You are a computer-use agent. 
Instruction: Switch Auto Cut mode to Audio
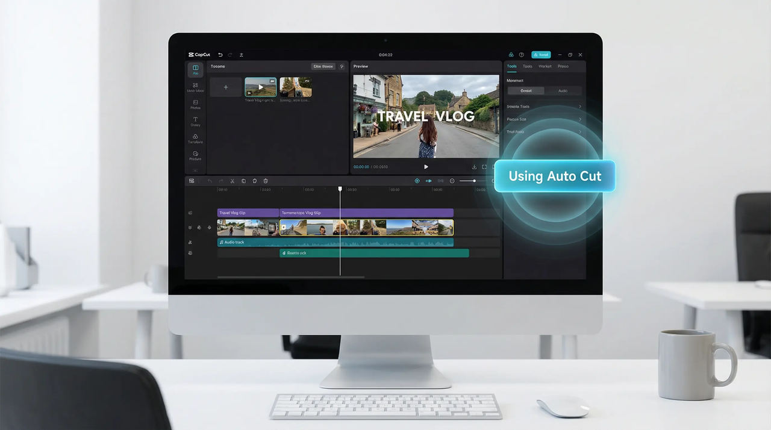pyautogui.click(x=563, y=91)
